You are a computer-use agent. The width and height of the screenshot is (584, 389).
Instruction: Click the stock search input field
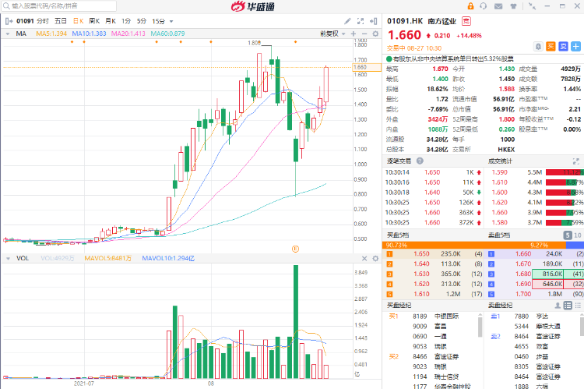pos(59,5)
